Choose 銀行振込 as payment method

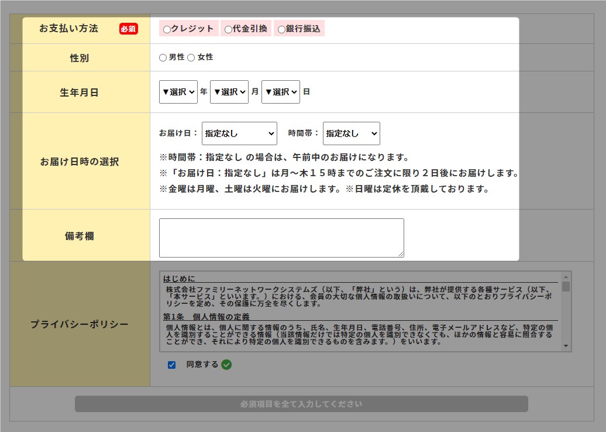tap(282, 29)
